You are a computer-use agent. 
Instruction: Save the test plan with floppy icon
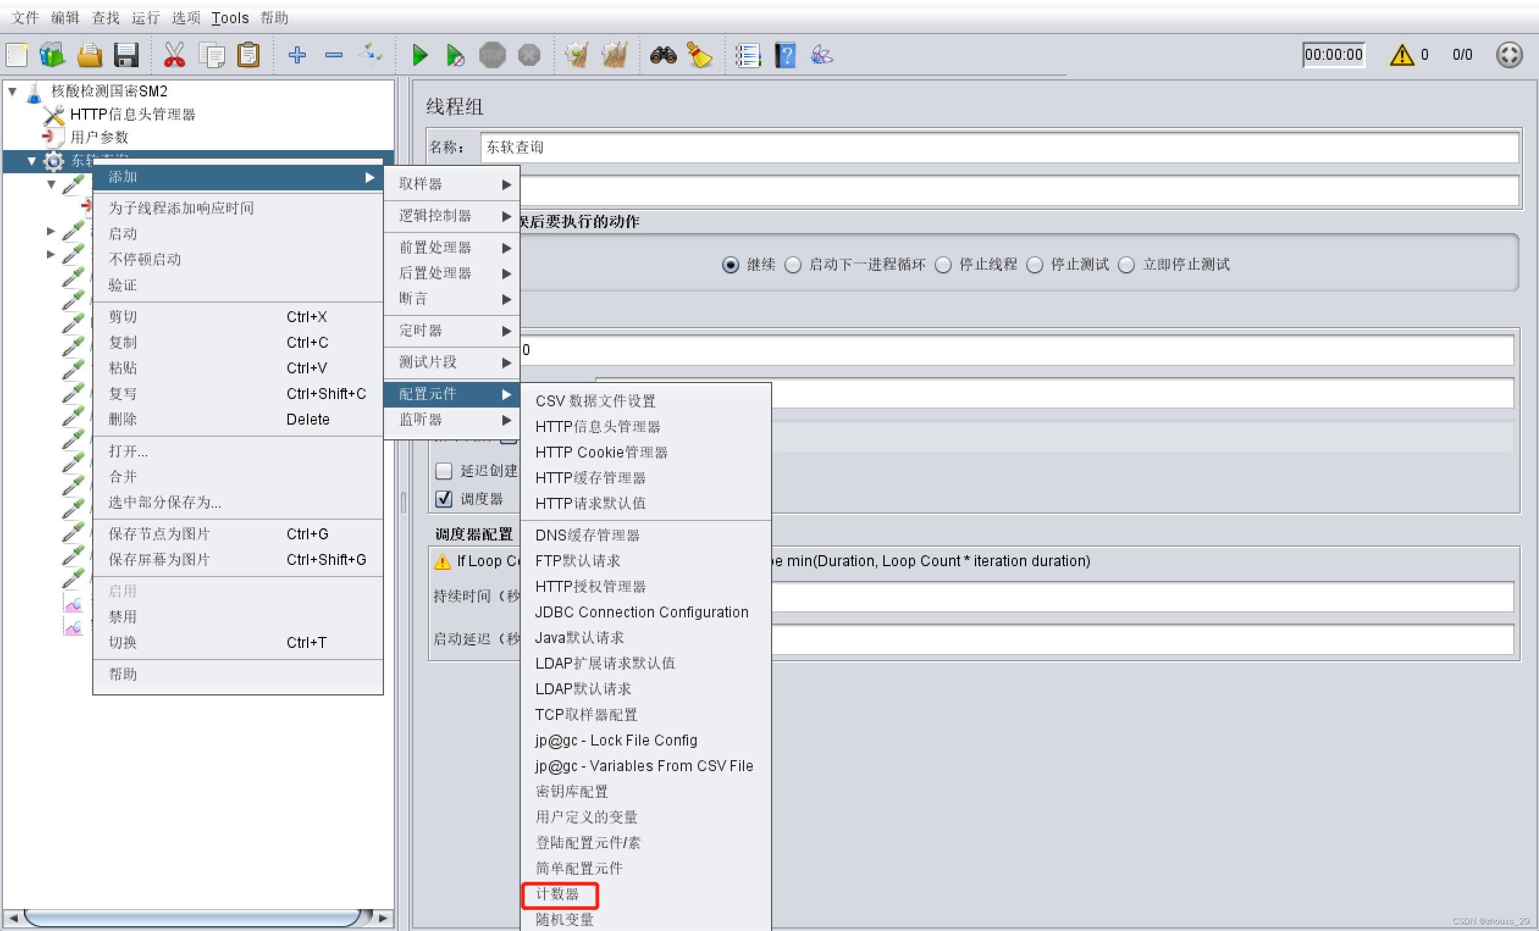click(x=126, y=55)
